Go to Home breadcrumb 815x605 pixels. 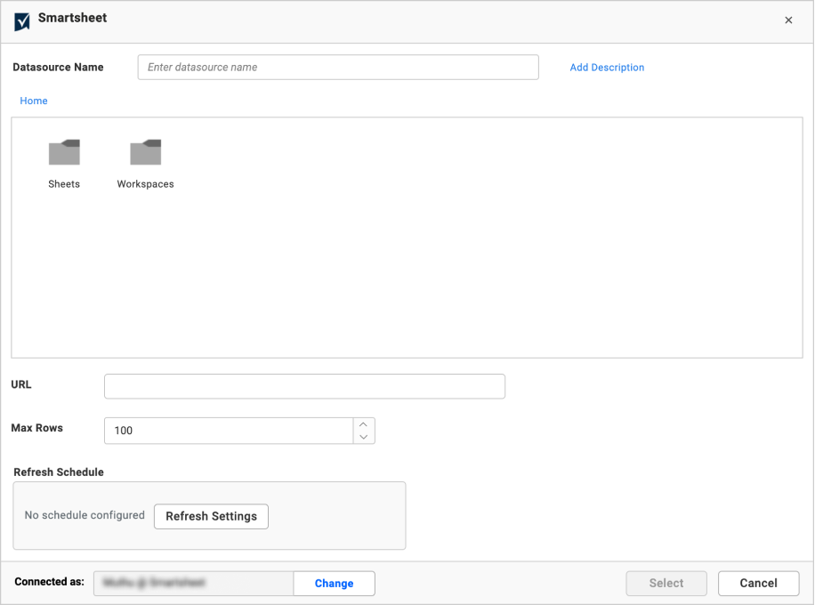[x=34, y=101]
